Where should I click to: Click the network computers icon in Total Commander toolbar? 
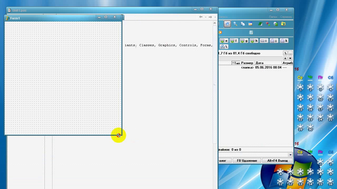(276, 24)
